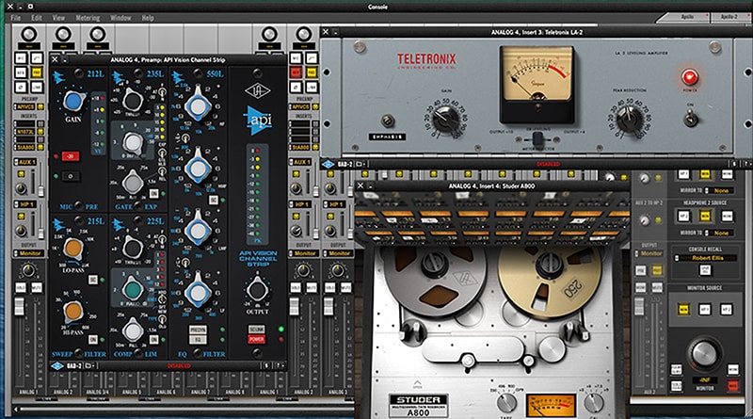Click the top 550L EQ band knob
753x419 pixels.
click(x=198, y=106)
